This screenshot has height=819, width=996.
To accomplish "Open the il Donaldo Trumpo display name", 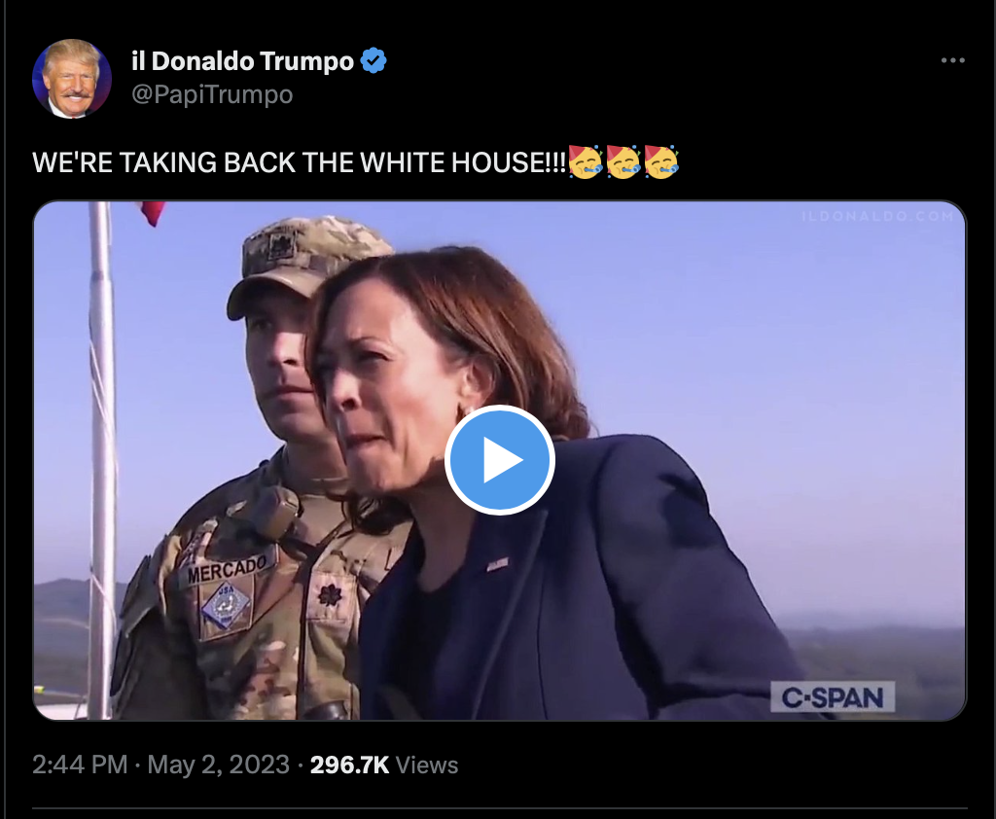I will (x=242, y=61).
